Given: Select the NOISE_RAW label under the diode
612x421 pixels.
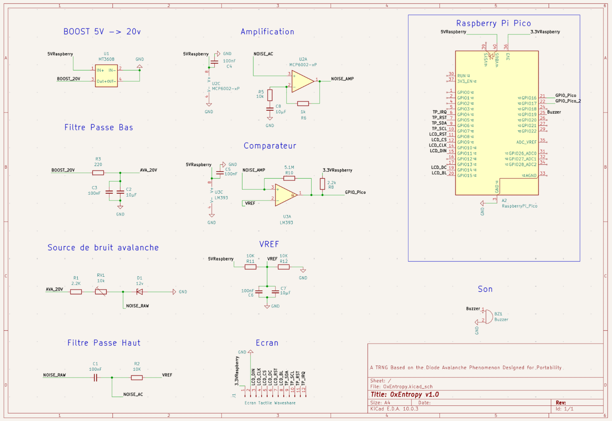Looking at the screenshot, I should click(137, 306).
